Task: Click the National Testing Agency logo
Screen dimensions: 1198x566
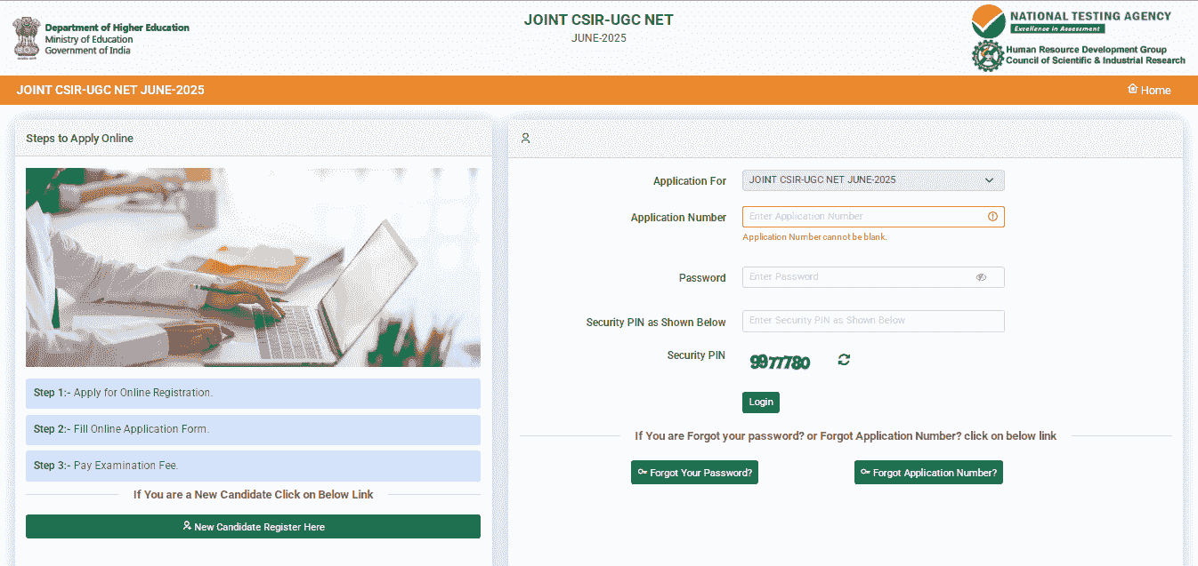Action: pyautogui.click(x=1072, y=20)
